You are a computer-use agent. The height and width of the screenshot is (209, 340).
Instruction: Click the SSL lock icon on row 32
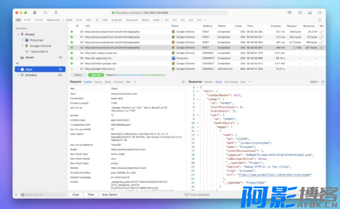click(x=322, y=43)
